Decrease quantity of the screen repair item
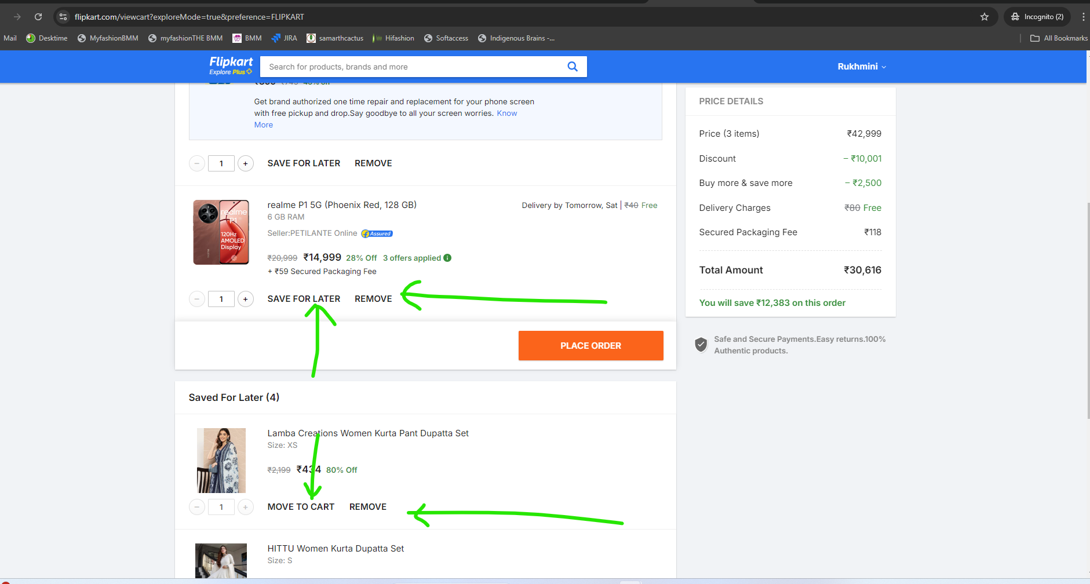This screenshot has height=584, width=1090. [x=197, y=163]
